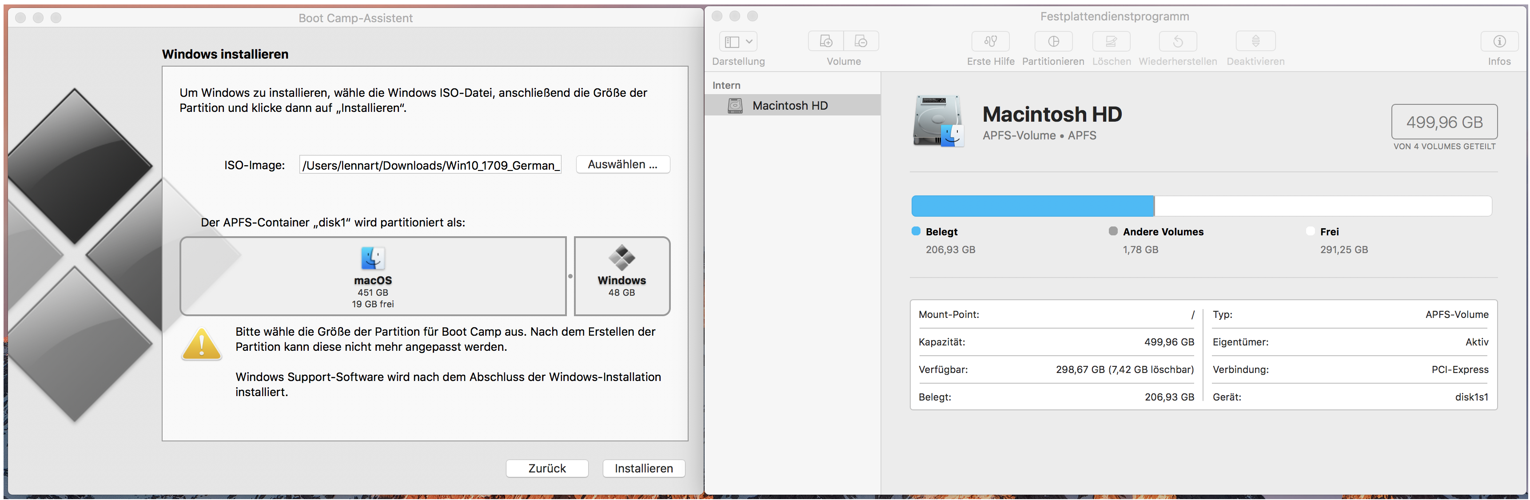Image resolution: width=1530 pixels, height=500 pixels.
Task: Run Erste Hilfe on the disk
Action: tap(990, 42)
